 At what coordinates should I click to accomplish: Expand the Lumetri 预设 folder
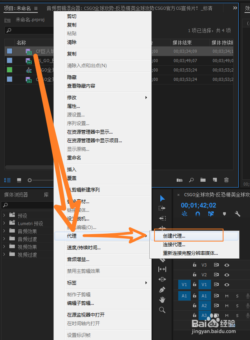point(4,223)
